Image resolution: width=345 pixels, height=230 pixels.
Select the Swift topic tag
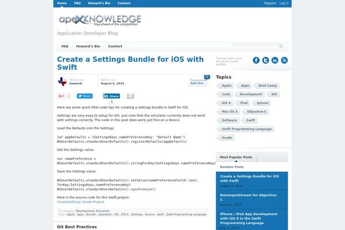click(x=250, y=120)
